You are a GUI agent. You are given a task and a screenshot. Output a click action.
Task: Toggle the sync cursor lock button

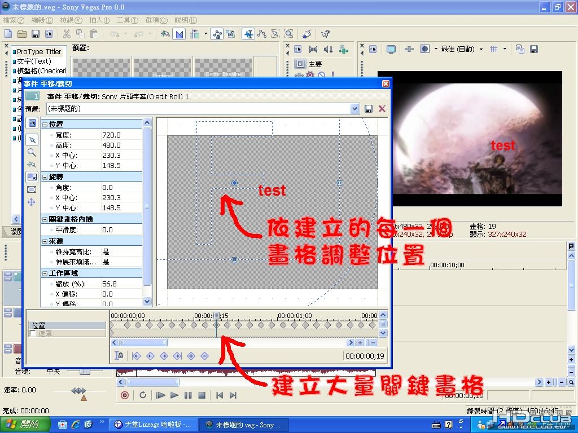tap(119, 356)
